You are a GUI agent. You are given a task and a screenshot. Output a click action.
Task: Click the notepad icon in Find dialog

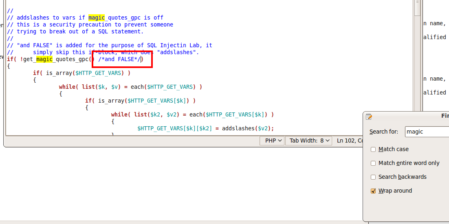(369, 116)
